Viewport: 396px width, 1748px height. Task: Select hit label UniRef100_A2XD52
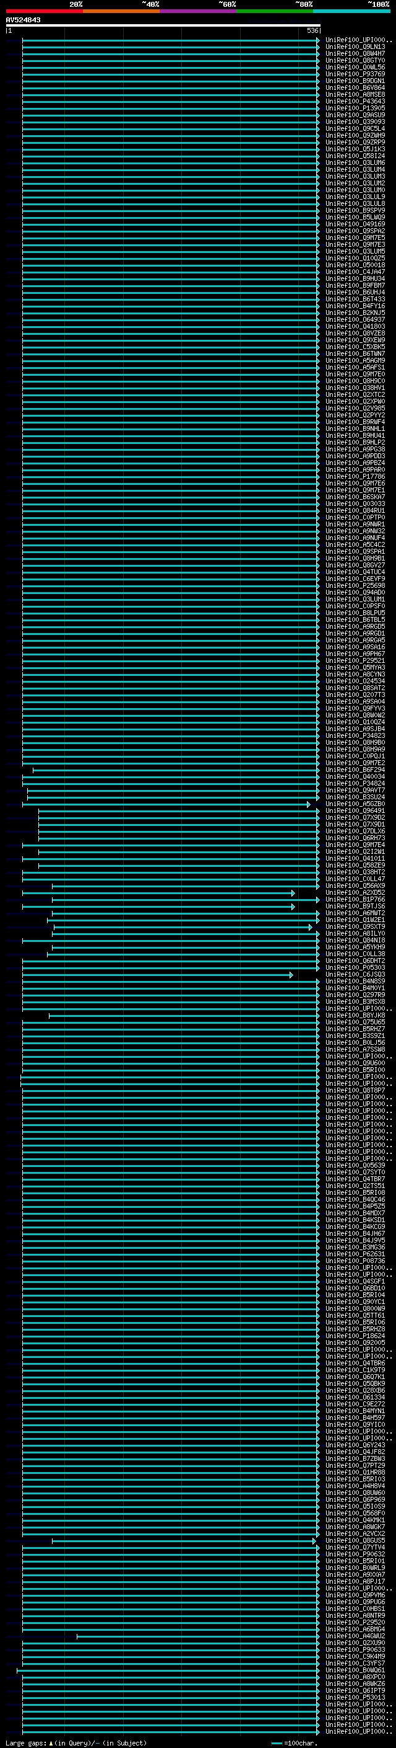[355, 892]
